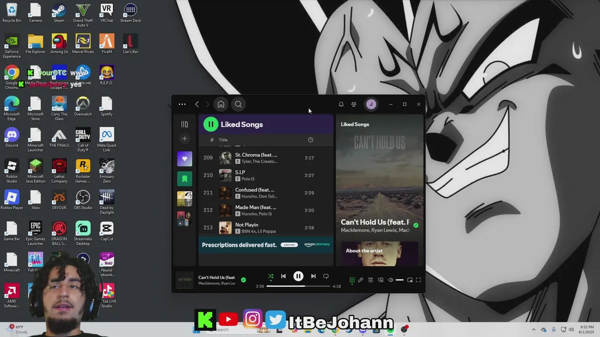Show the Friend Activity panel
Viewport: 600px width, 337px height.
[354, 104]
